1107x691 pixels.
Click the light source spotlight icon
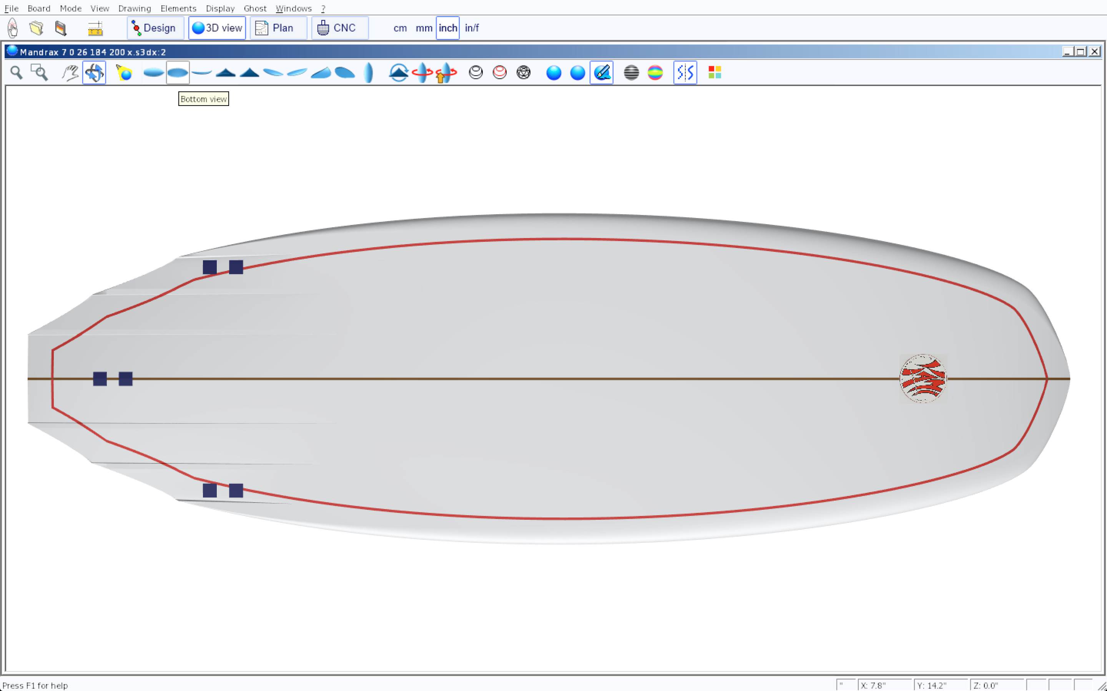[x=124, y=73]
